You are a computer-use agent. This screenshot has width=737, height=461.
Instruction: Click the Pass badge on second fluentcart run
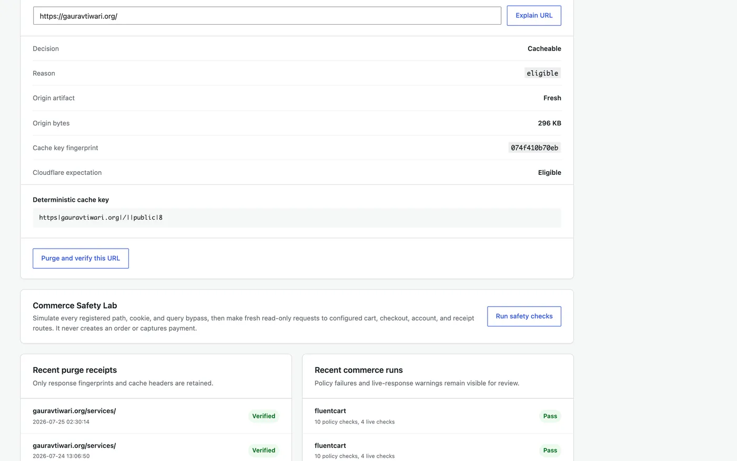pos(550,450)
